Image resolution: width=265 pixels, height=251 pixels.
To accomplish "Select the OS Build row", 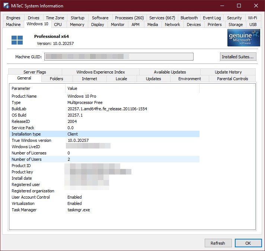I will pyautogui.click(x=105, y=115).
